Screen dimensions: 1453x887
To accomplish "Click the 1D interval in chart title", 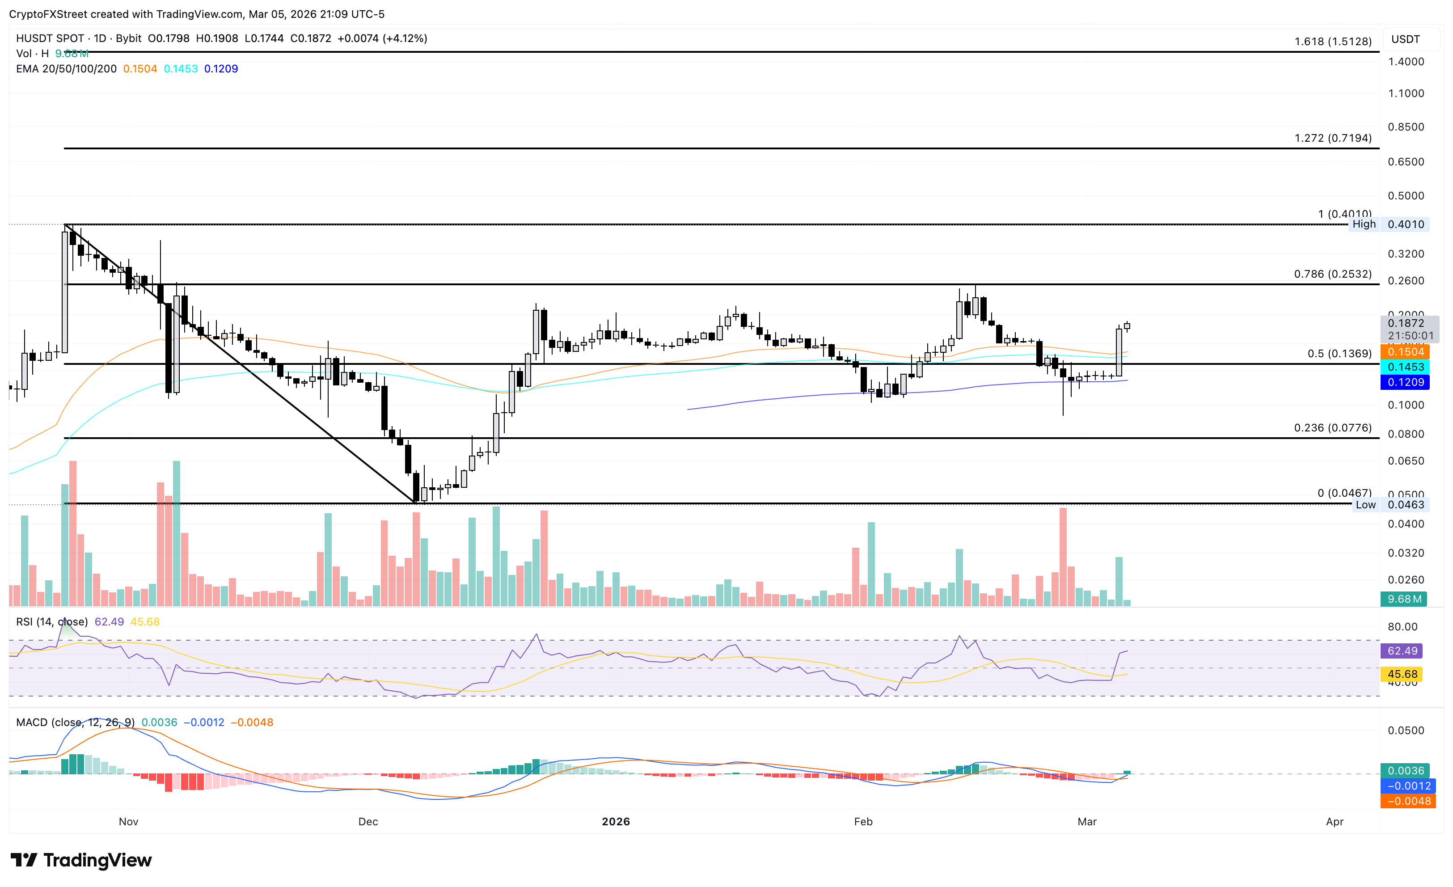I will click(100, 38).
